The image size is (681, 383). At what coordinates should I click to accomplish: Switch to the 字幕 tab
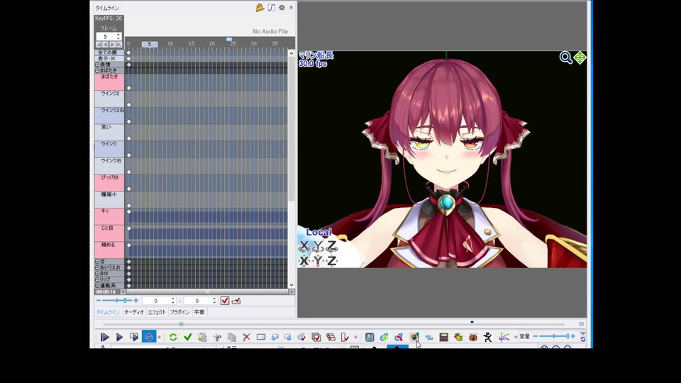click(x=199, y=312)
